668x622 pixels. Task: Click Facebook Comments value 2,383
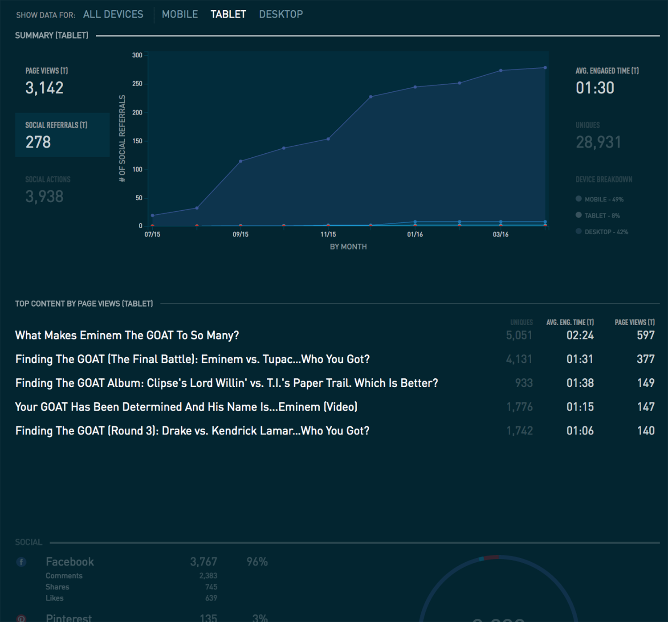[x=208, y=576]
